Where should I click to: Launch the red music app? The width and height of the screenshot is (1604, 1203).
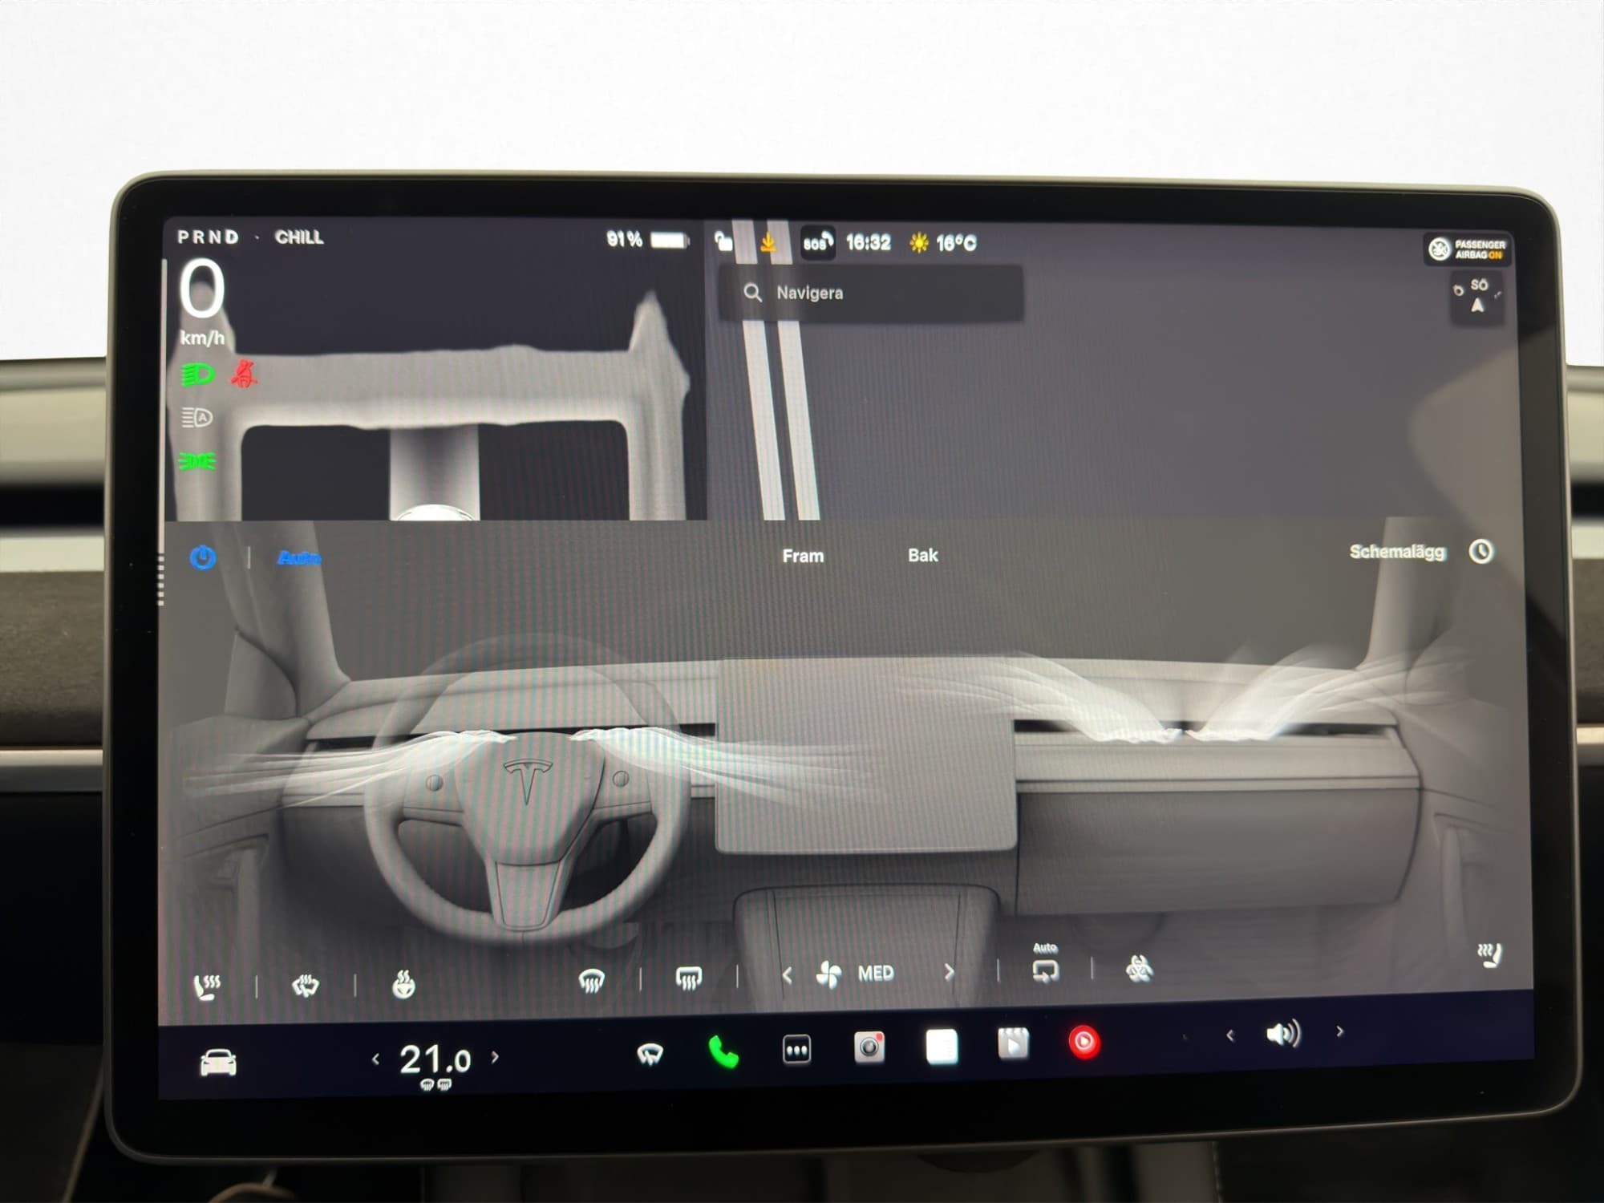pyautogui.click(x=1084, y=1042)
